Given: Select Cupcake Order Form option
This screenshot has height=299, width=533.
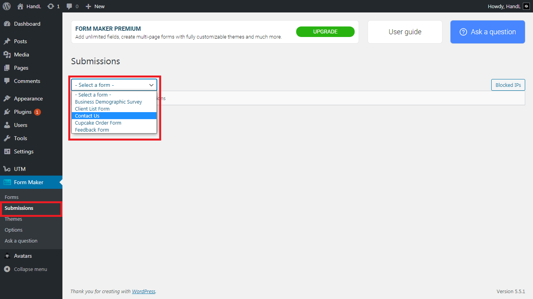Looking at the screenshot, I should click(98, 123).
